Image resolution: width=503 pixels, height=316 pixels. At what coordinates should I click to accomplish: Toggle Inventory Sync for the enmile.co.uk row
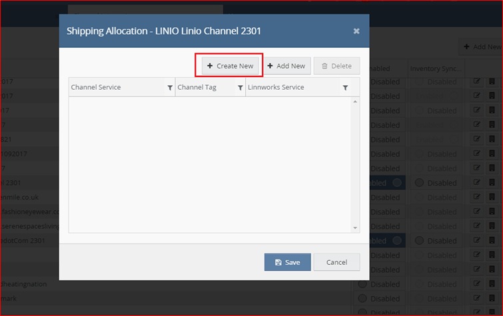click(x=435, y=198)
